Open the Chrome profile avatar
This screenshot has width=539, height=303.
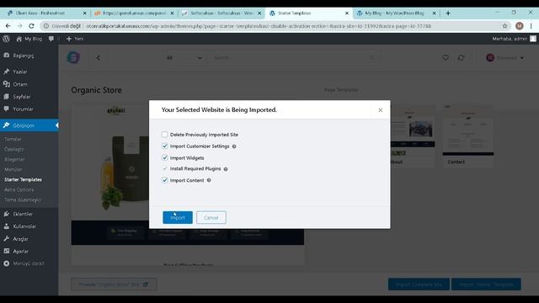(x=520, y=26)
